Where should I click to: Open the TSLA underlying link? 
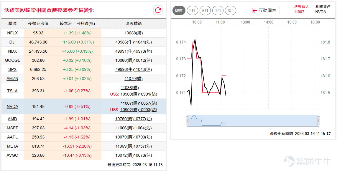pos(12,91)
